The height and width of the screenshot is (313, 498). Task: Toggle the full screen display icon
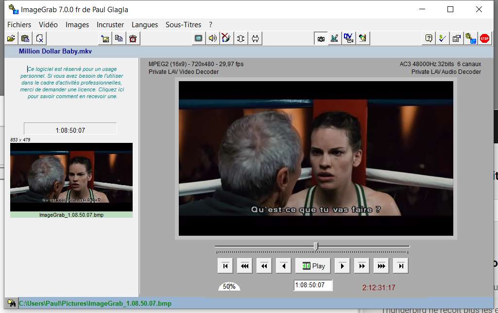tap(198, 38)
